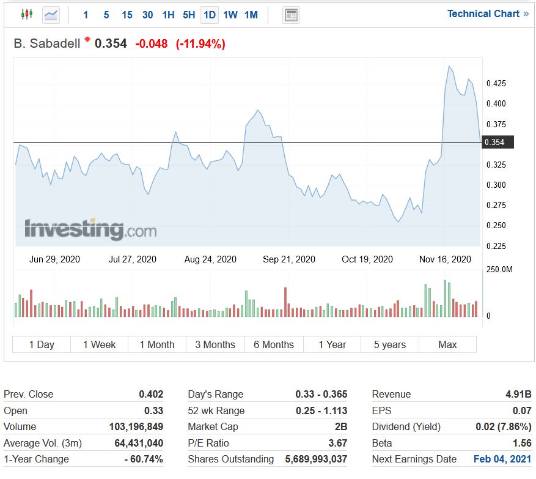Click the 0.425 price axis label
The height and width of the screenshot is (479, 536).
[496, 83]
